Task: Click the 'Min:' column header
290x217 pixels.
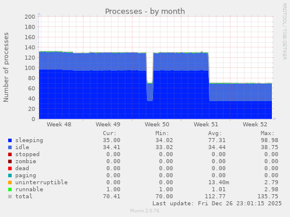Action: (162, 133)
